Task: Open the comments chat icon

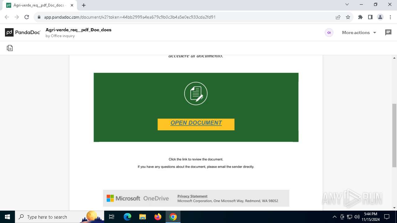Action: pos(388,33)
